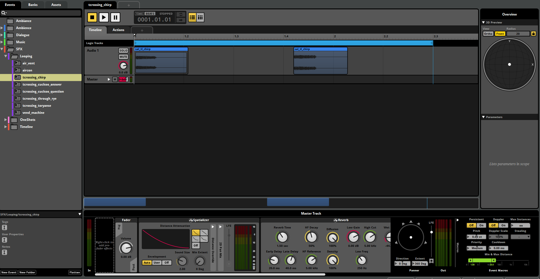Viewport: 540px width, 279px height.
Task: Click the Spatializer LFE speaker icon
Action: pos(229,264)
